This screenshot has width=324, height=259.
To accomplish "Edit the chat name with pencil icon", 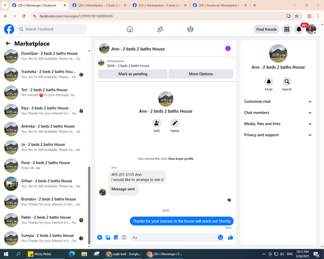I will [175, 123].
